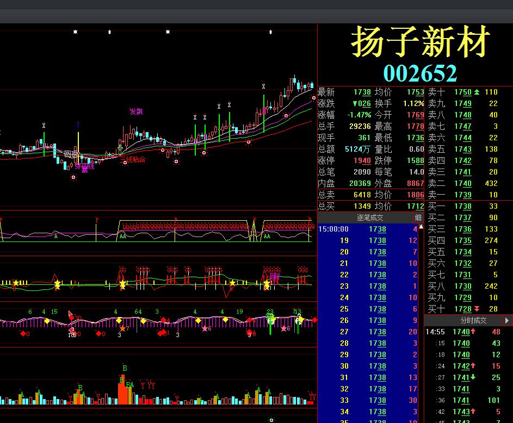Select the 买八 1730 order row
513x423 pixels.
[x=468, y=286]
